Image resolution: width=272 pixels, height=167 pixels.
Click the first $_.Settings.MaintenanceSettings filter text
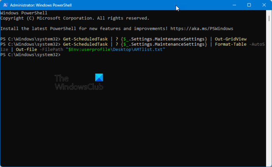[x=164, y=39]
